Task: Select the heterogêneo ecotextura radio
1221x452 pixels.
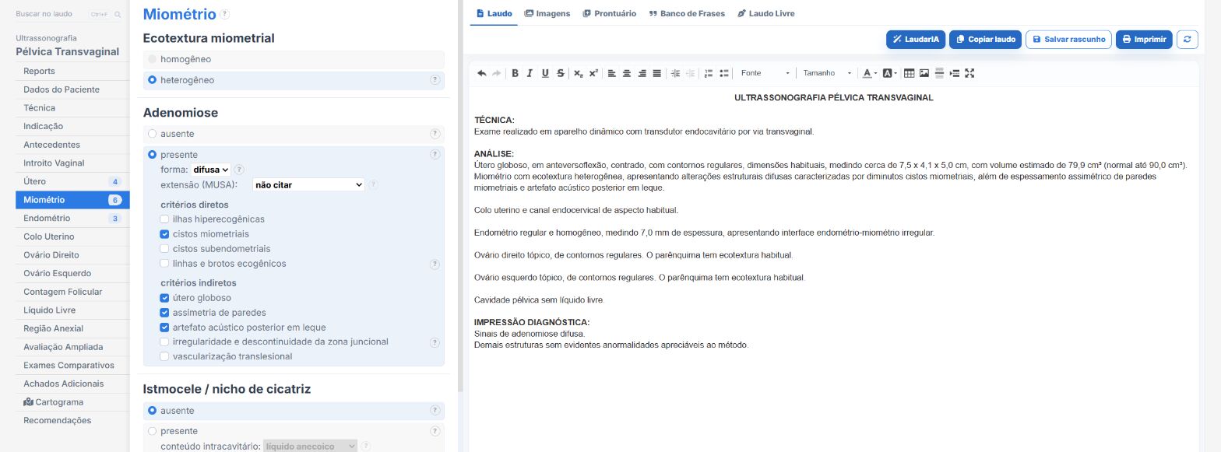Action: pyautogui.click(x=153, y=80)
